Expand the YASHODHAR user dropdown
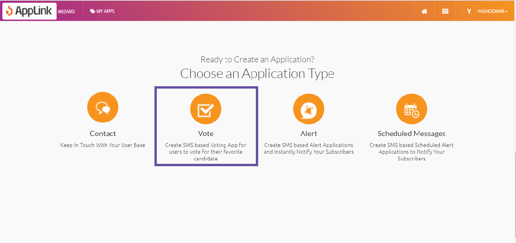 [x=492, y=11]
